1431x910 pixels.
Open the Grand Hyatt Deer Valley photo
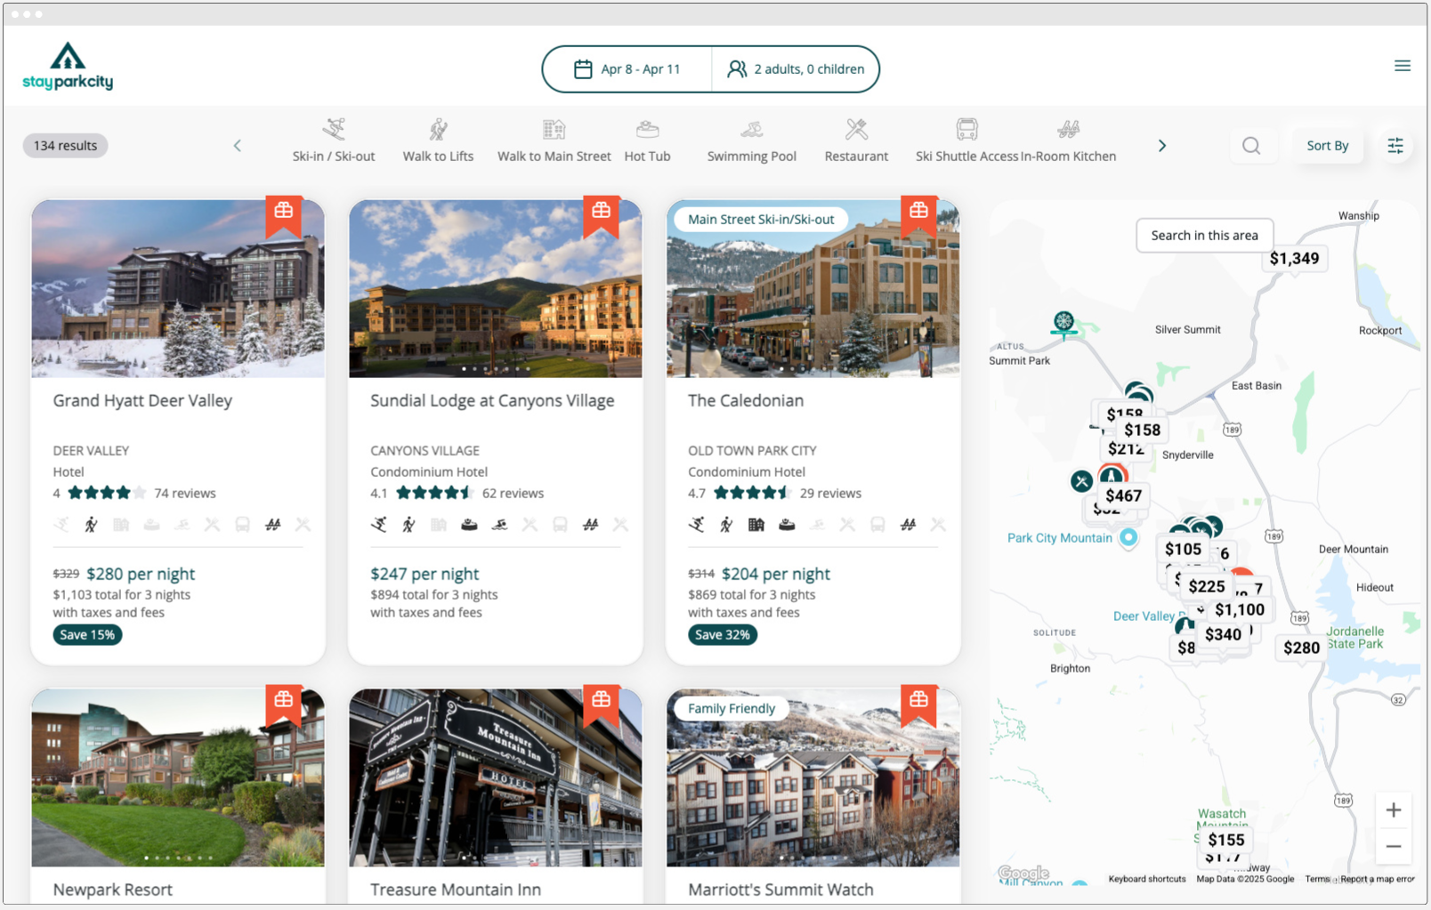pyautogui.click(x=178, y=289)
